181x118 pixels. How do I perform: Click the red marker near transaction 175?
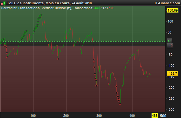click(58, 59)
